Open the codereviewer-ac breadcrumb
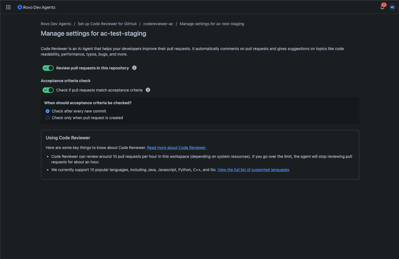This screenshot has width=399, height=259. pos(158,24)
